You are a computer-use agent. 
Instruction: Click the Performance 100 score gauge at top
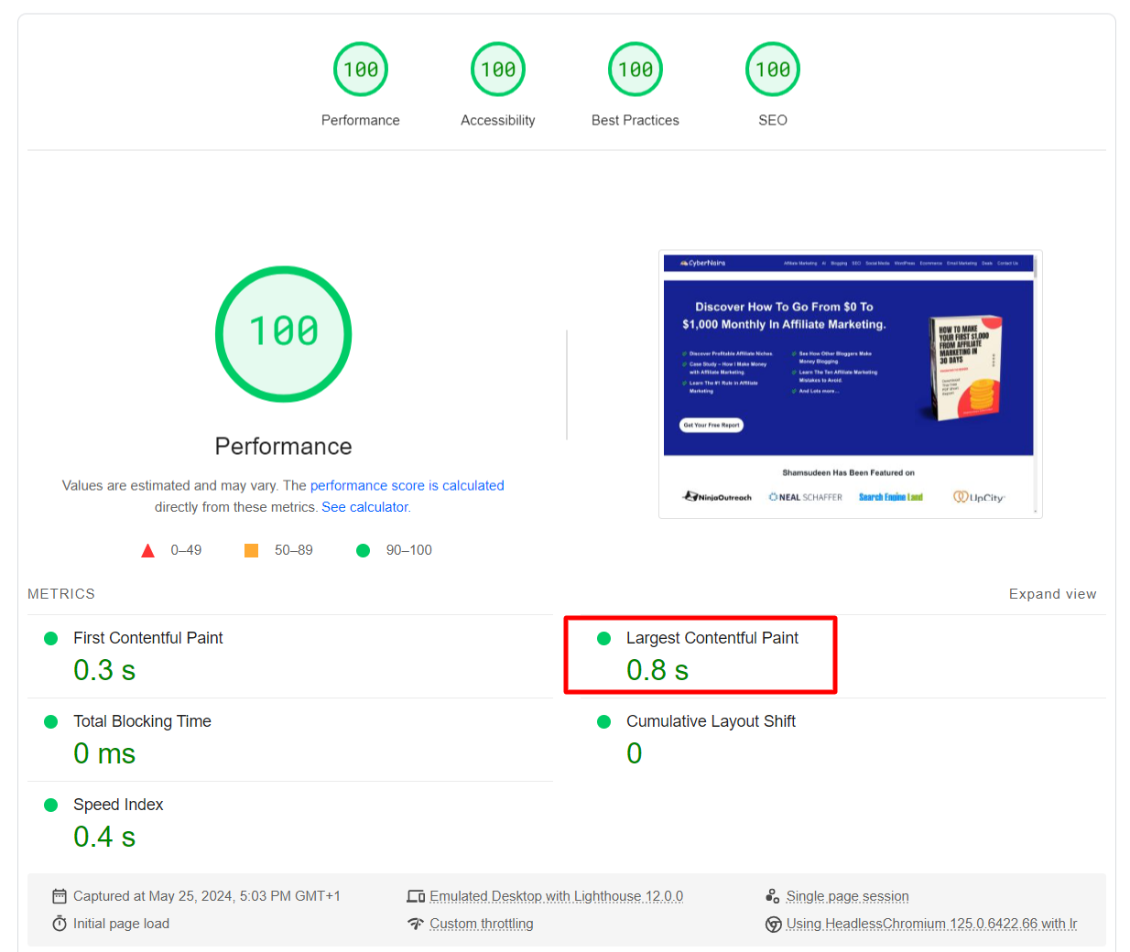[361, 70]
